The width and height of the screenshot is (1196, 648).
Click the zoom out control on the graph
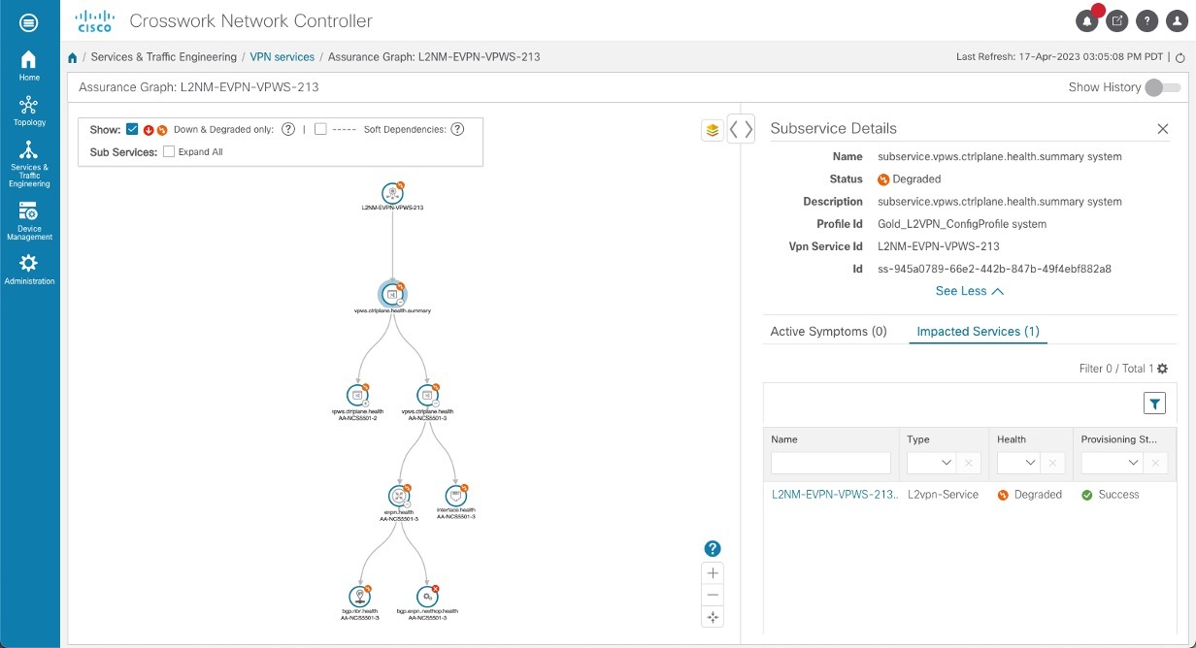coord(713,595)
